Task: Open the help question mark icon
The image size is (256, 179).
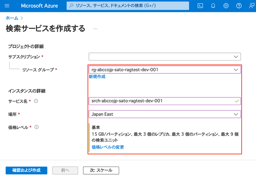Action: 239,6
